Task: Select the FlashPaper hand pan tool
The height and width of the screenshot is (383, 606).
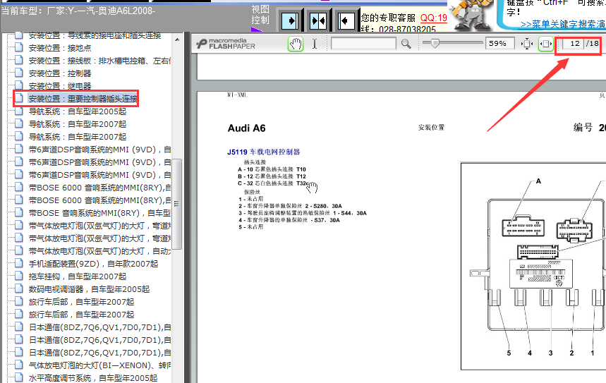Action: coord(296,44)
